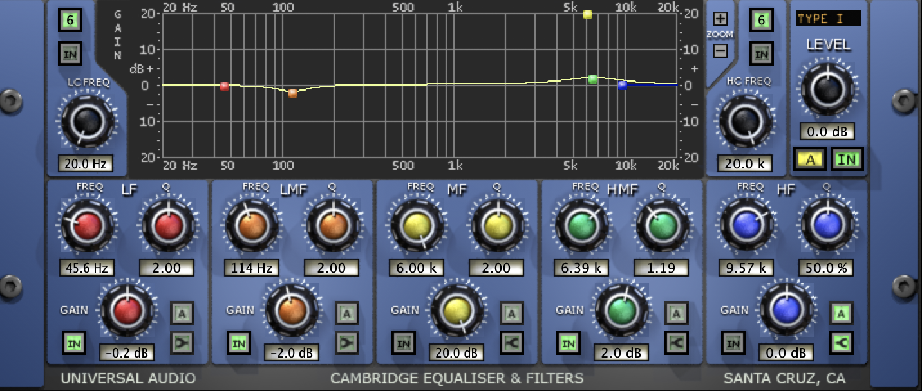Image resolution: width=922 pixels, height=391 pixels.
Task: Toggle the yellow A button under LEVEL
Action: coord(810,159)
